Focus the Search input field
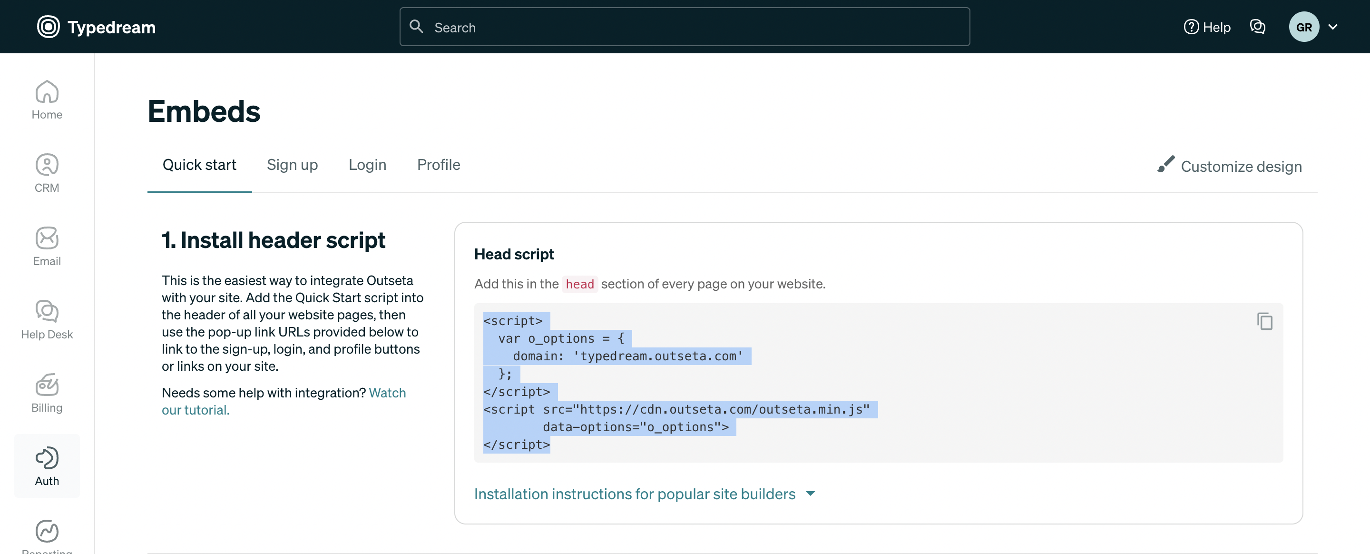 tap(685, 27)
